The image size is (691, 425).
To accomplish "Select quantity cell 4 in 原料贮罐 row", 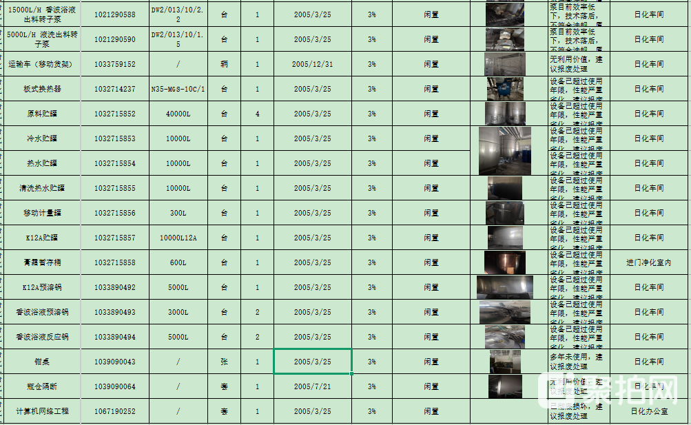I will click(x=257, y=114).
